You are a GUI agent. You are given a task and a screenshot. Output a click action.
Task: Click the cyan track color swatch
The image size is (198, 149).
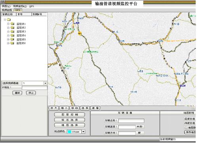[x=69, y=132]
